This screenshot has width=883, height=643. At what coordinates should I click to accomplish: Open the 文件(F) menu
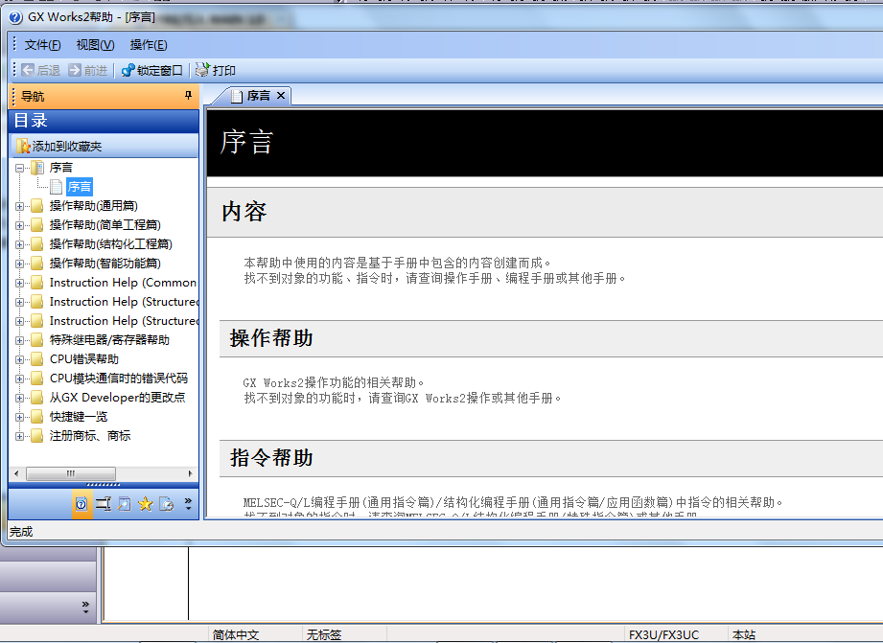43,45
